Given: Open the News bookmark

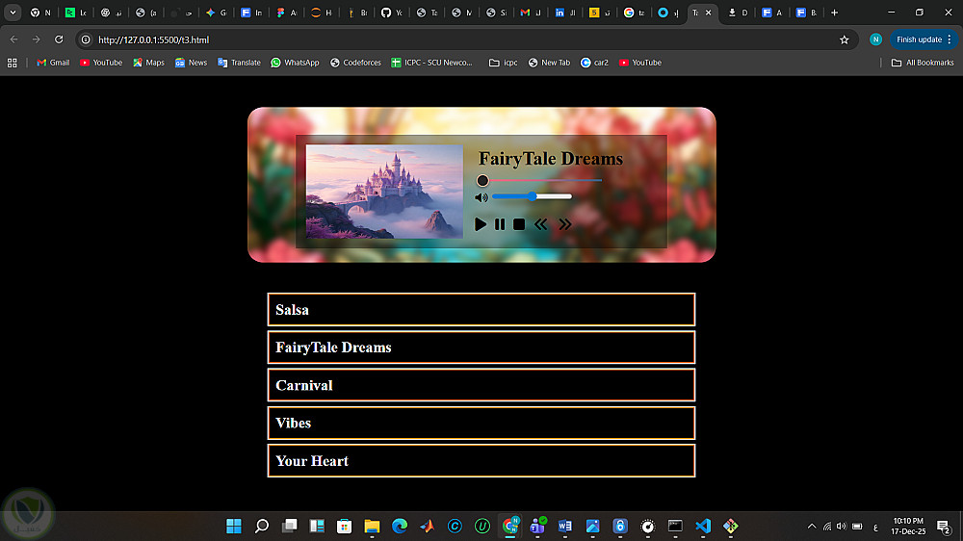Looking at the screenshot, I should tap(191, 63).
